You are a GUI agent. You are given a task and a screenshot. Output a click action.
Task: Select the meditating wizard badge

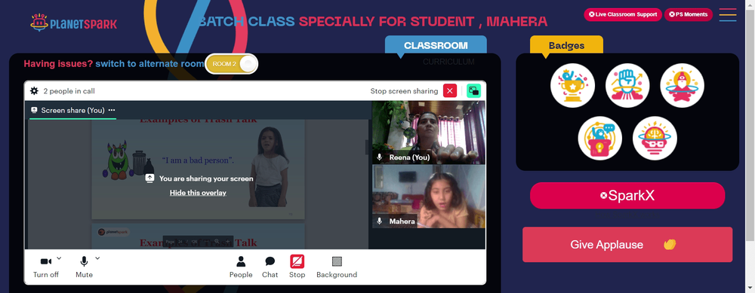coord(682,86)
